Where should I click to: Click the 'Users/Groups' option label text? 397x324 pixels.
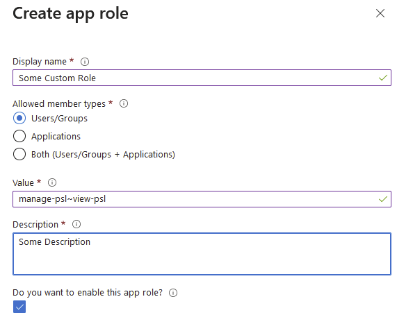59,118
